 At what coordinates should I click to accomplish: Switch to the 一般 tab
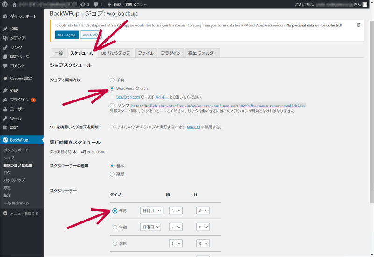[x=59, y=53]
